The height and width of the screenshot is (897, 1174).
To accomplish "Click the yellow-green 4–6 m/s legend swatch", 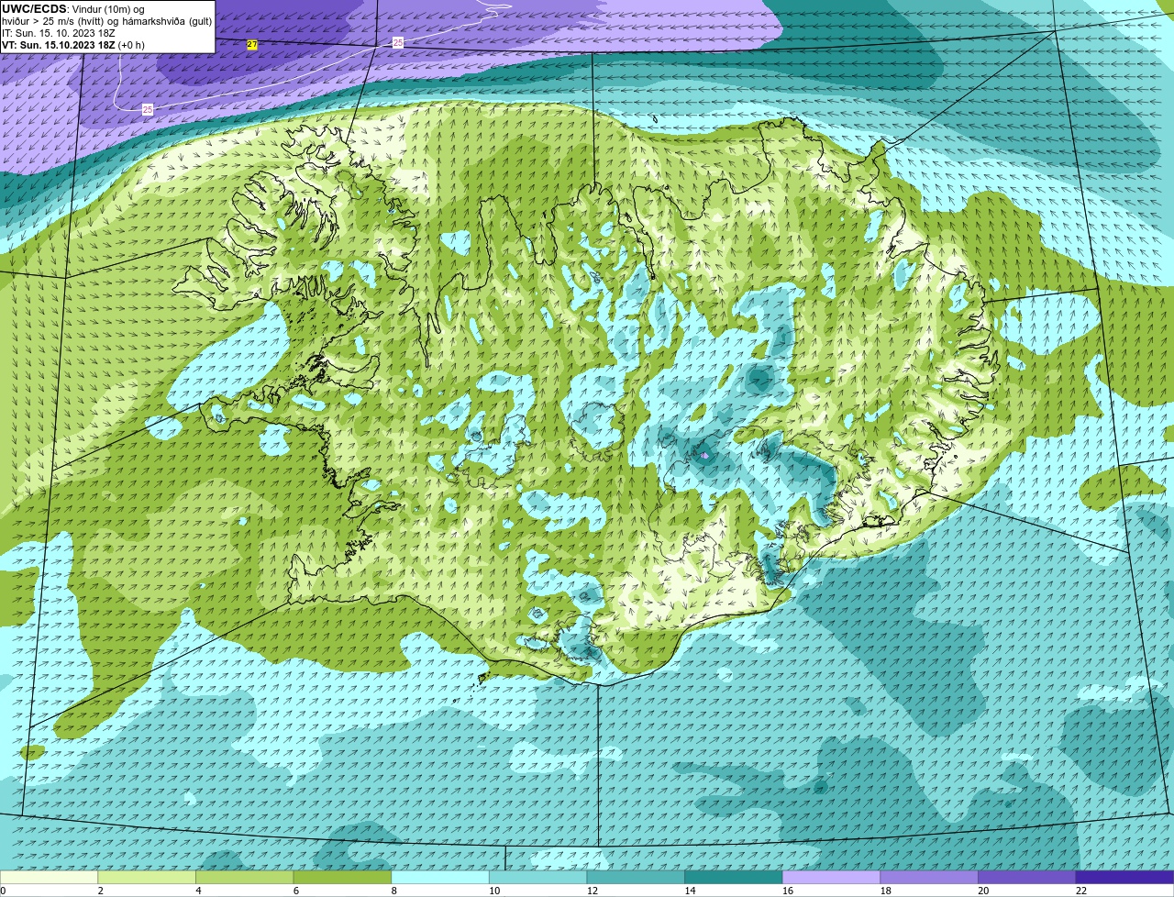I will [245, 877].
